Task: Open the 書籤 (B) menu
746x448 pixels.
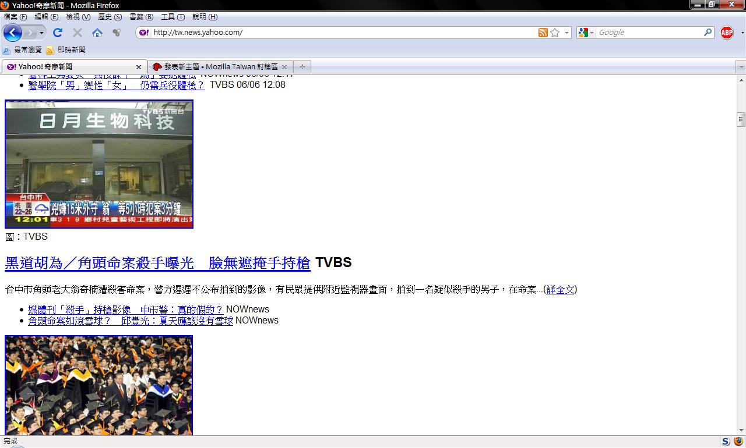Action: (142, 17)
